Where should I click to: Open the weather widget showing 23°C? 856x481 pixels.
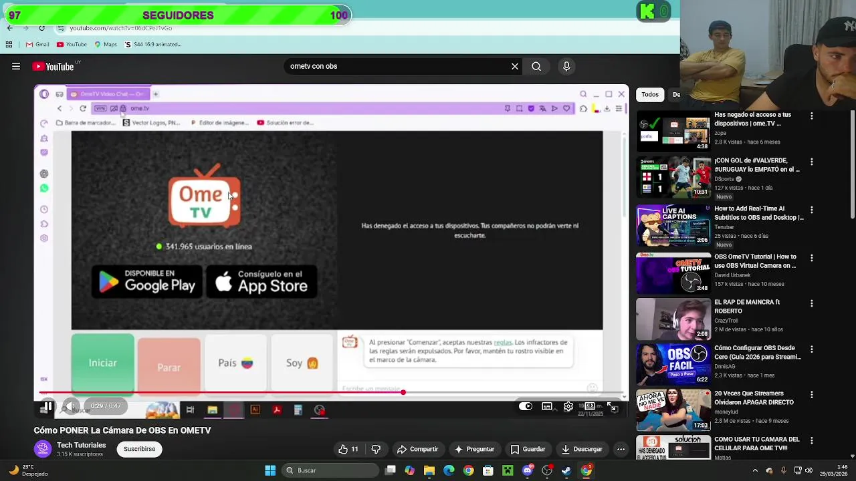pos(27,470)
